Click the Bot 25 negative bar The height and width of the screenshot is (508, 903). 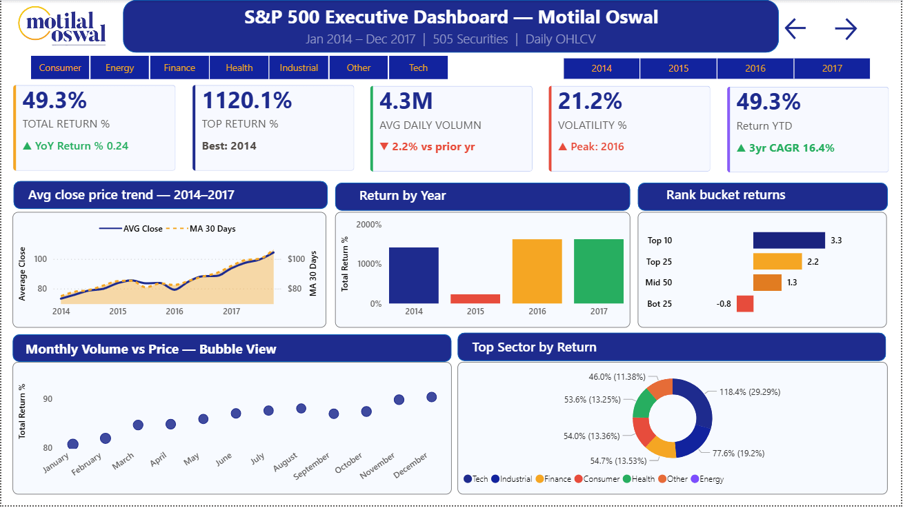[745, 303]
